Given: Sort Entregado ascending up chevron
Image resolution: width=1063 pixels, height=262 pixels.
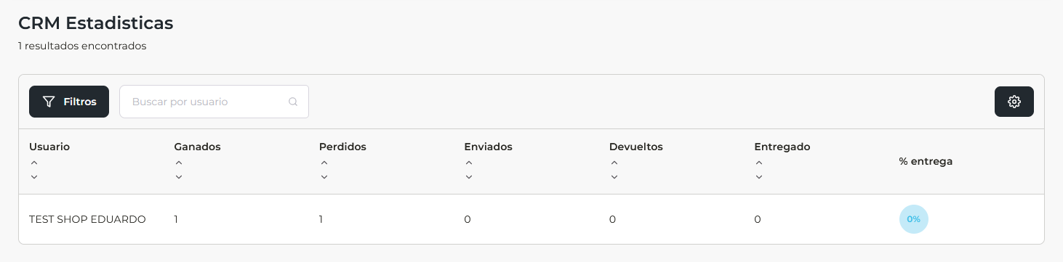Looking at the screenshot, I should [x=759, y=163].
